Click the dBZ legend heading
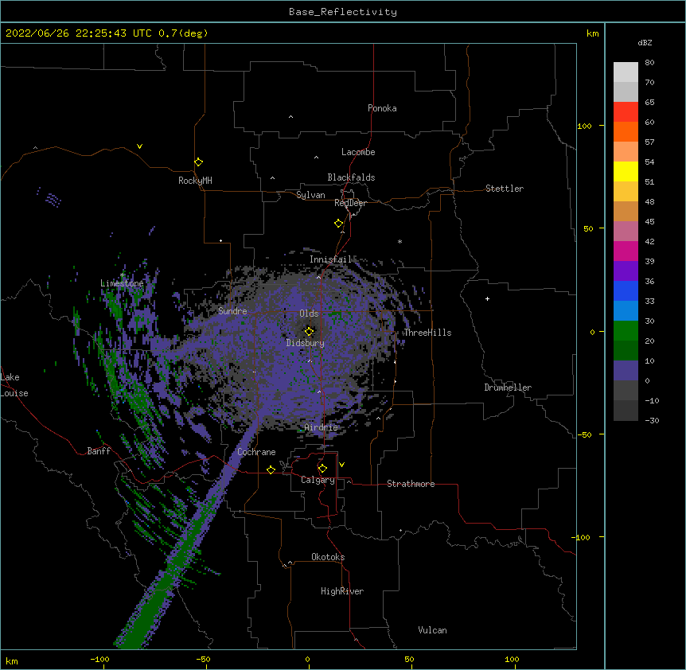 645,43
